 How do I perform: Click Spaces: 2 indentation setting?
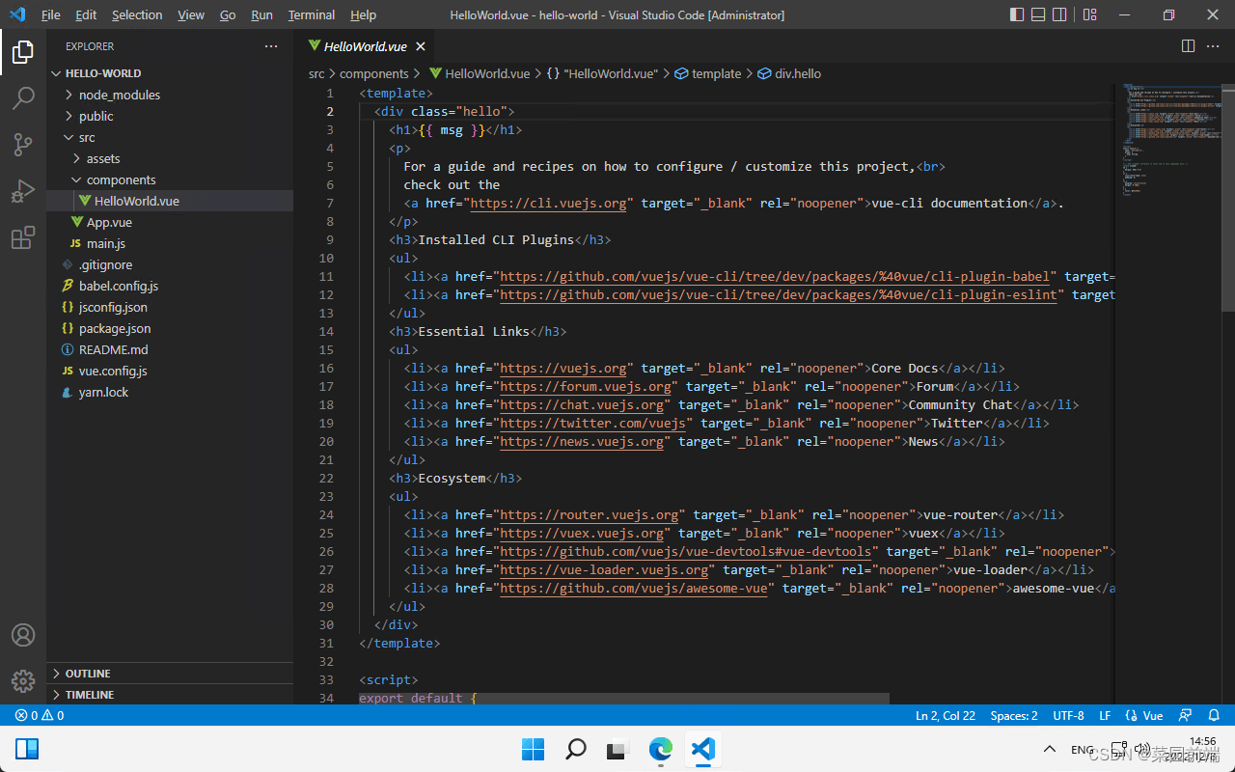pyautogui.click(x=1014, y=716)
